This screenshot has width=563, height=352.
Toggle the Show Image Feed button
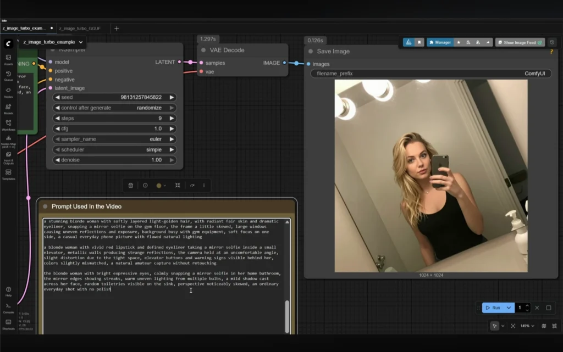tap(520, 42)
